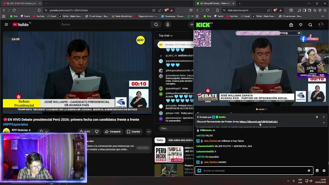Open Gmail bookmark in left window
Viewport: 329px width, 185px height.
point(51,16)
